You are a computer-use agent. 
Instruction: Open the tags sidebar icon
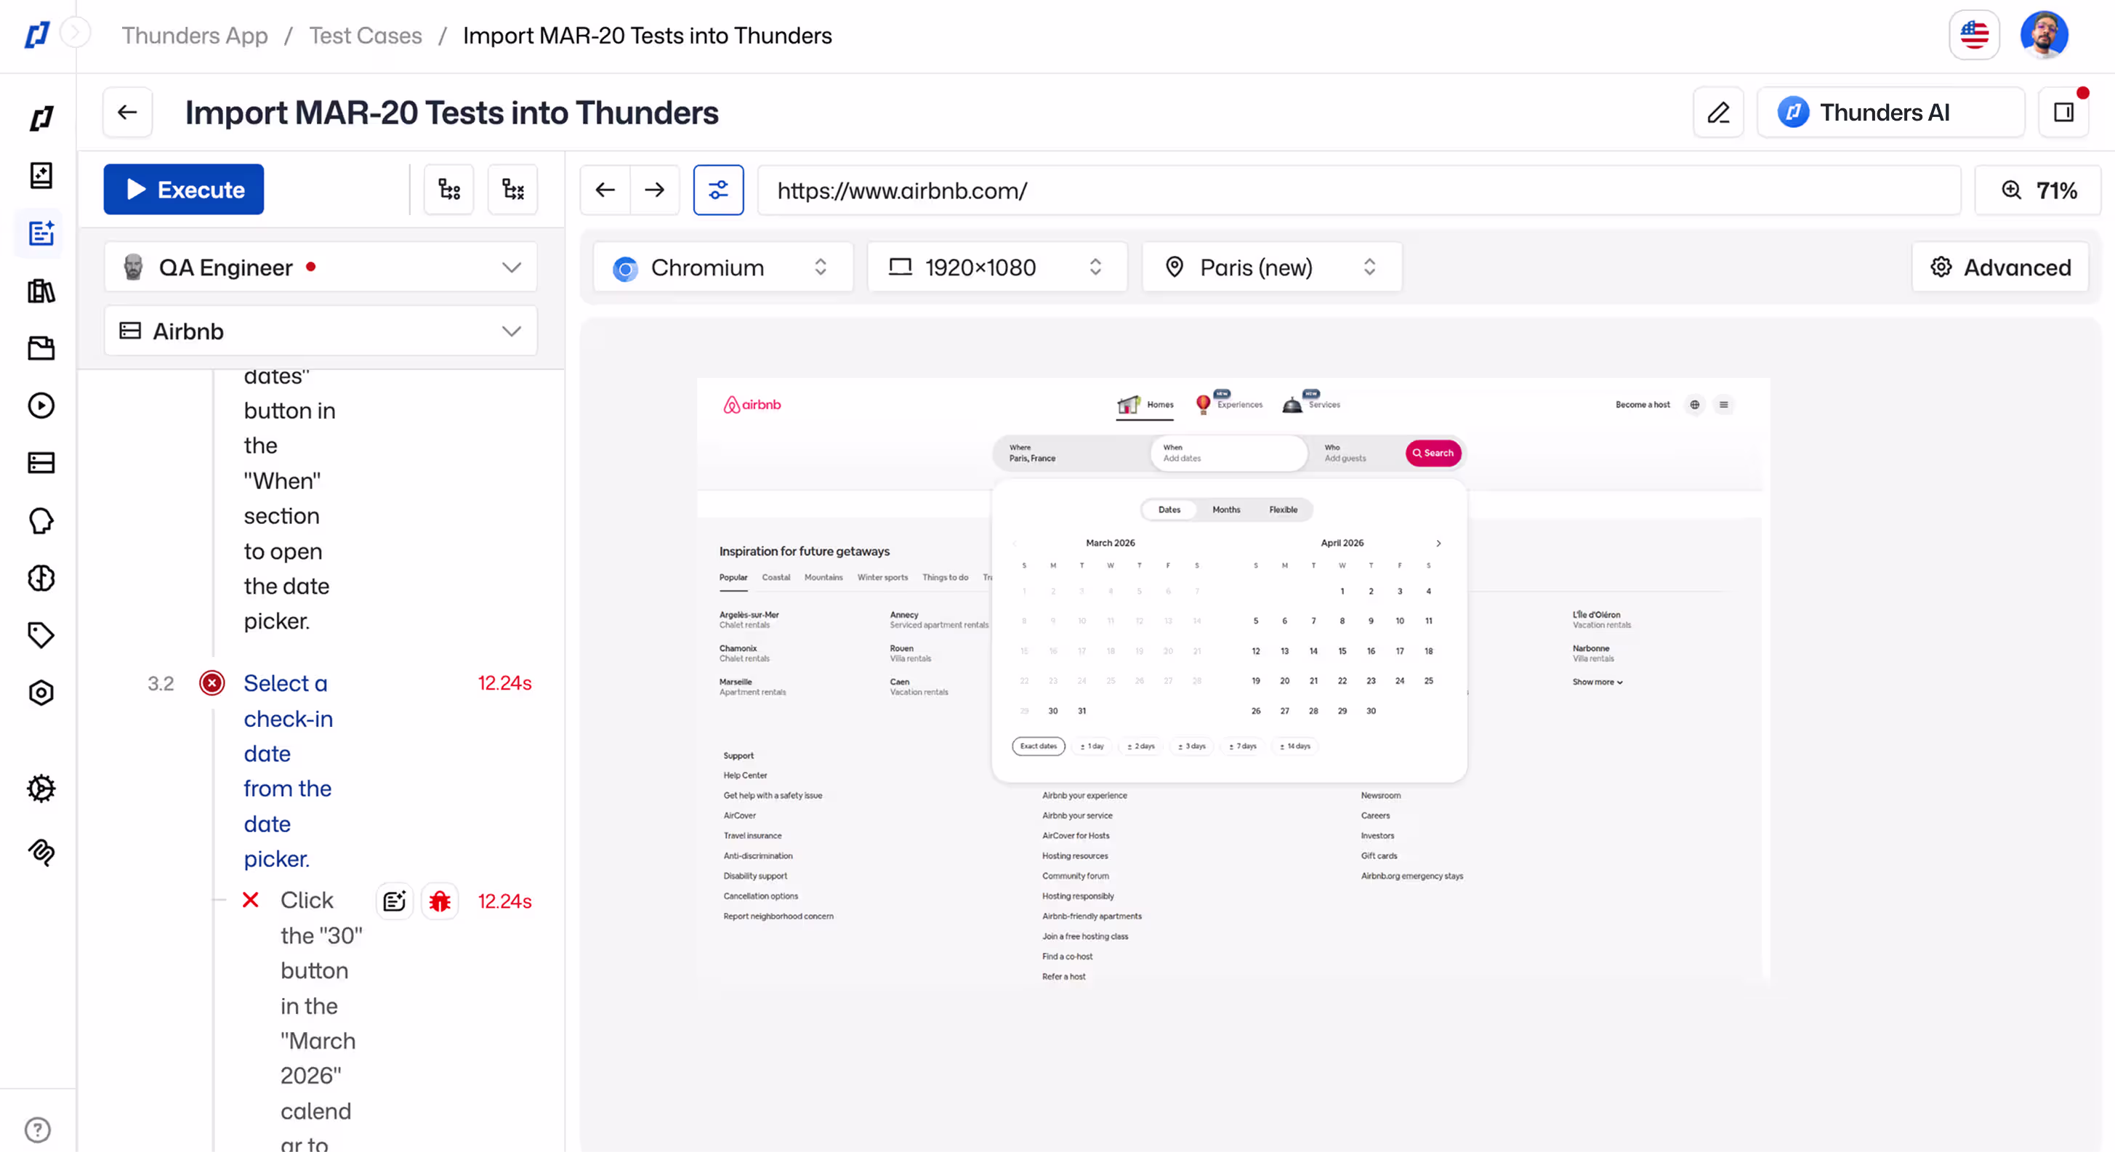coord(41,635)
